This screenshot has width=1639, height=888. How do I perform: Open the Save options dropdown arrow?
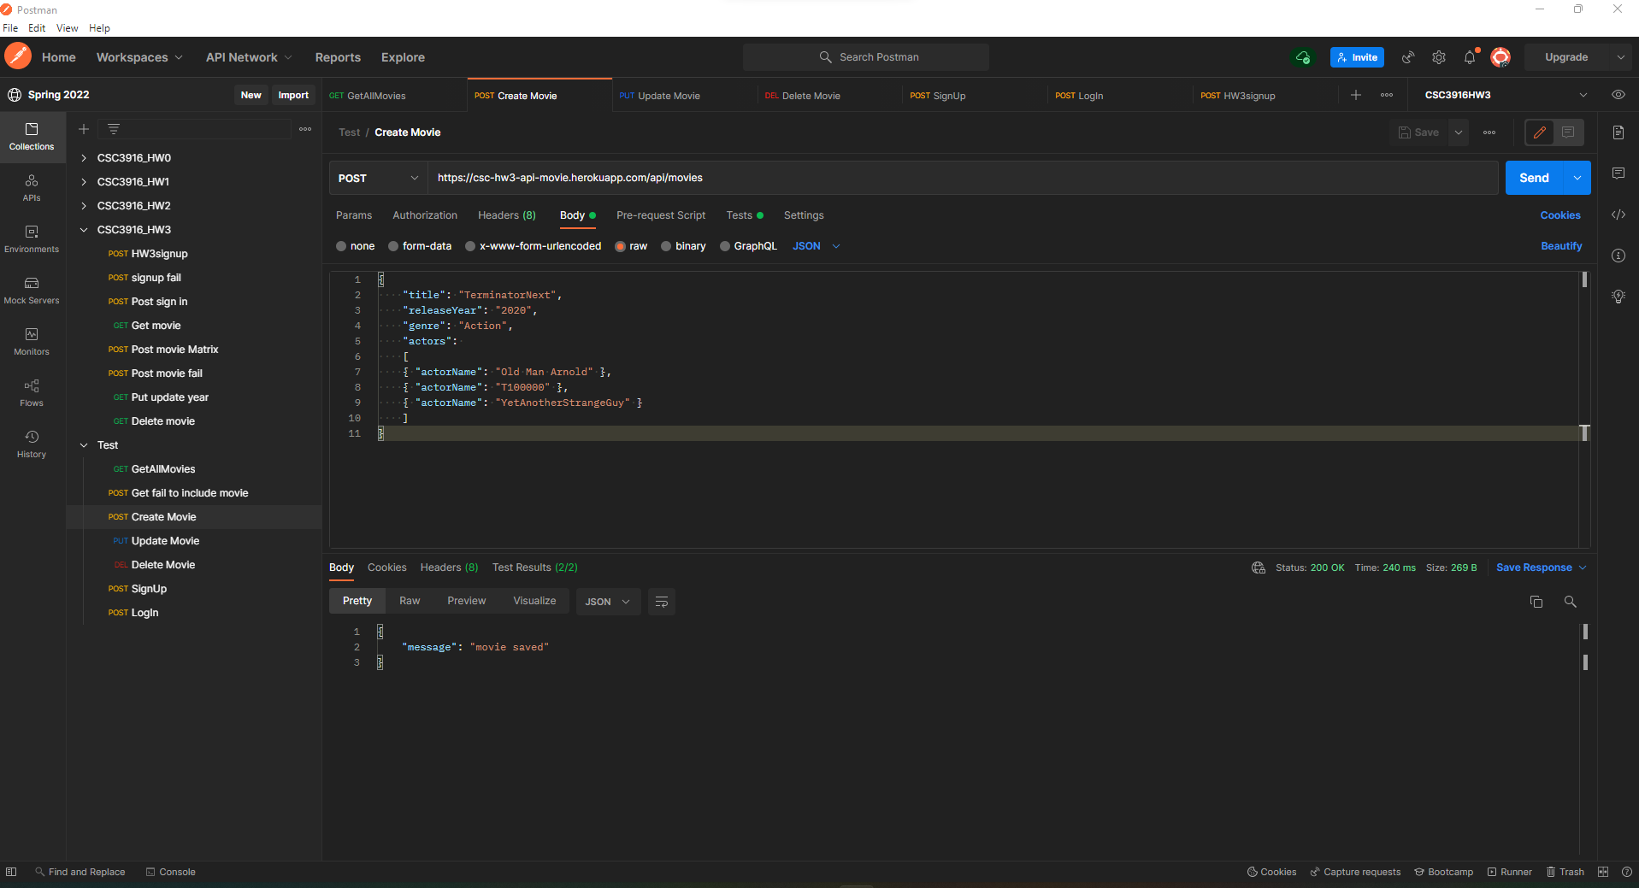click(x=1459, y=132)
